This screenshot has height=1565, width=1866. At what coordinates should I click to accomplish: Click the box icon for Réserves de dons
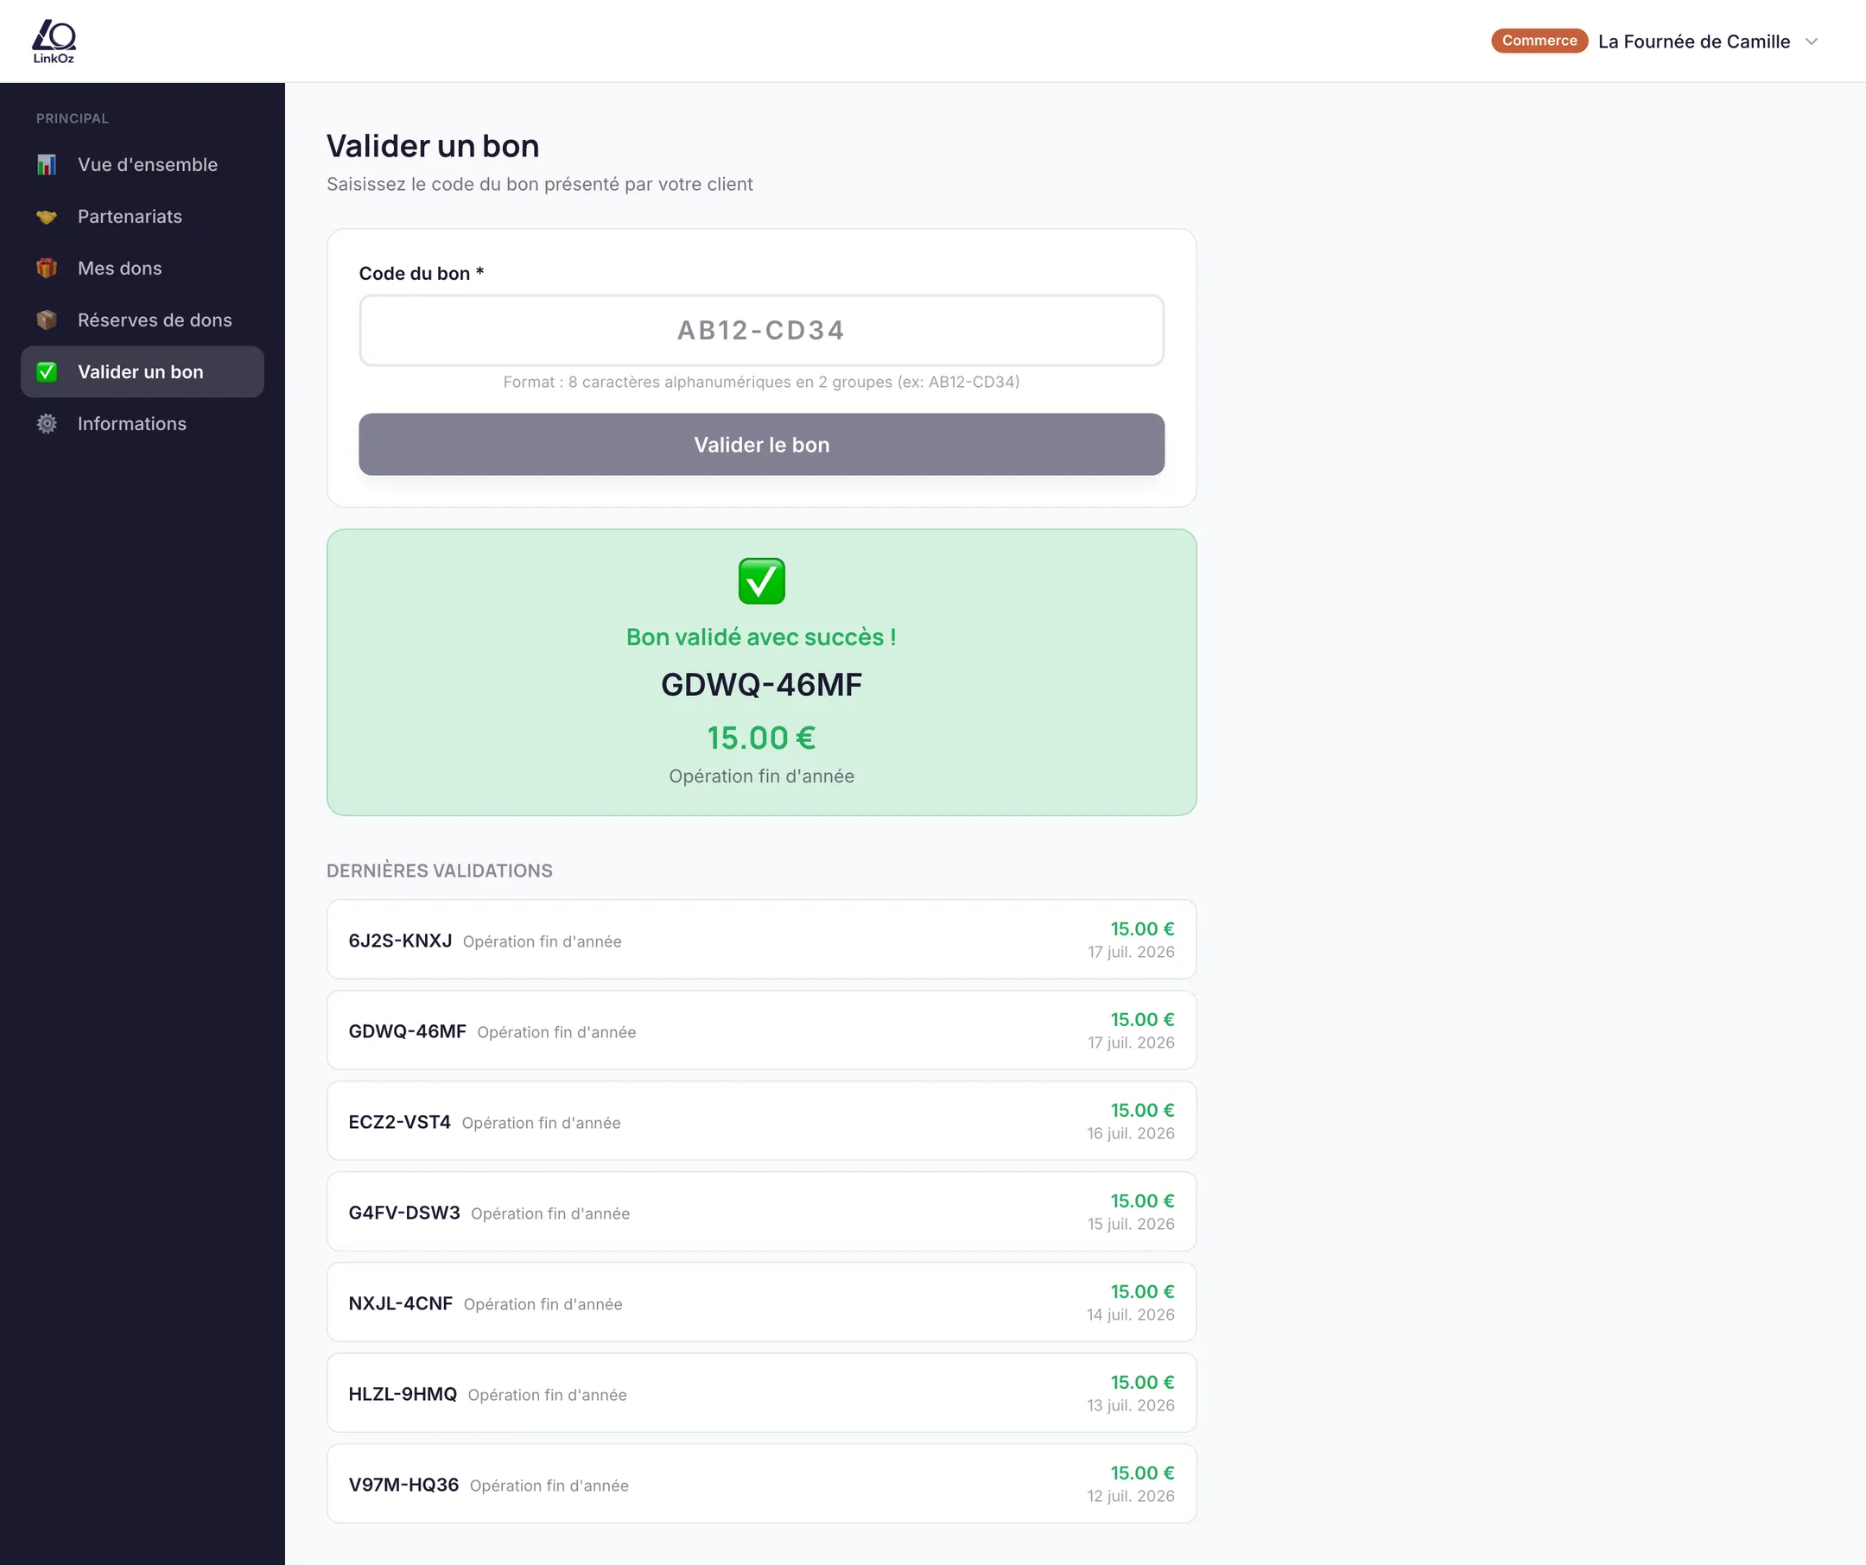46,320
